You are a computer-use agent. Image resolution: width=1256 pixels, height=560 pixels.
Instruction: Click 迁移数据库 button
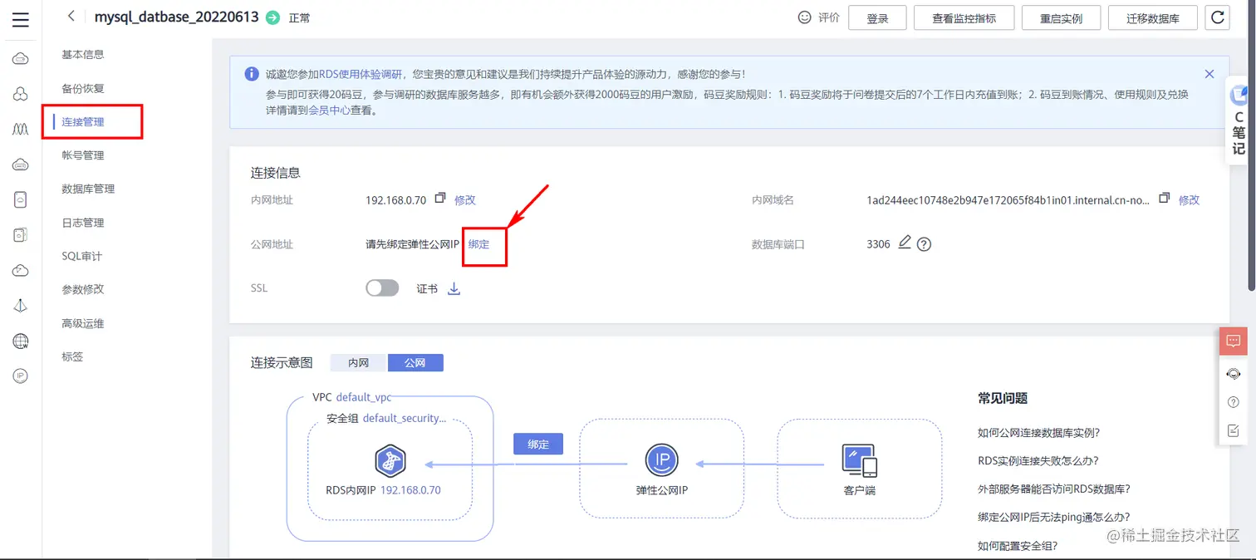tap(1153, 17)
